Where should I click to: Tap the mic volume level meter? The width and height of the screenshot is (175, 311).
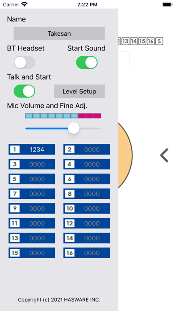click(63, 116)
